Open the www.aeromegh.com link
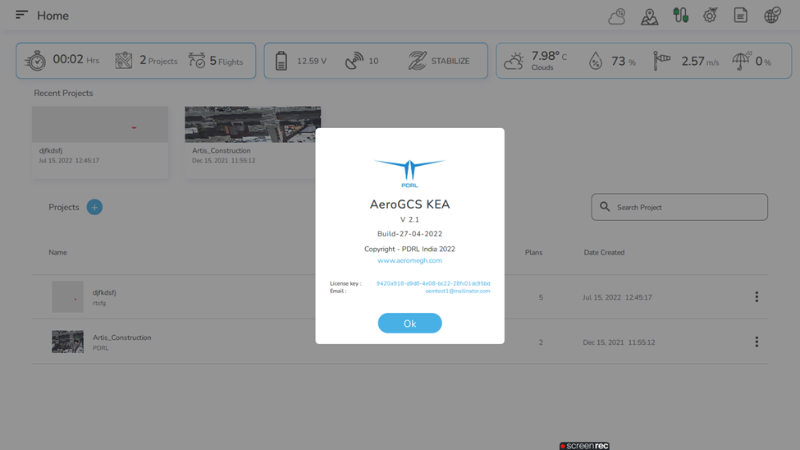800x450 pixels. point(409,260)
